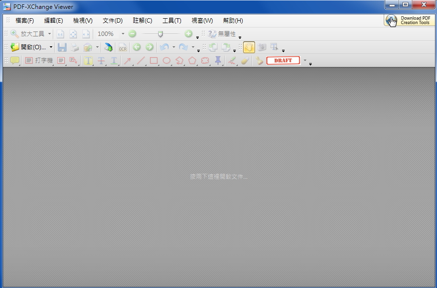Select the polyline drawing tool
This screenshot has width=437, height=288.
(180, 61)
